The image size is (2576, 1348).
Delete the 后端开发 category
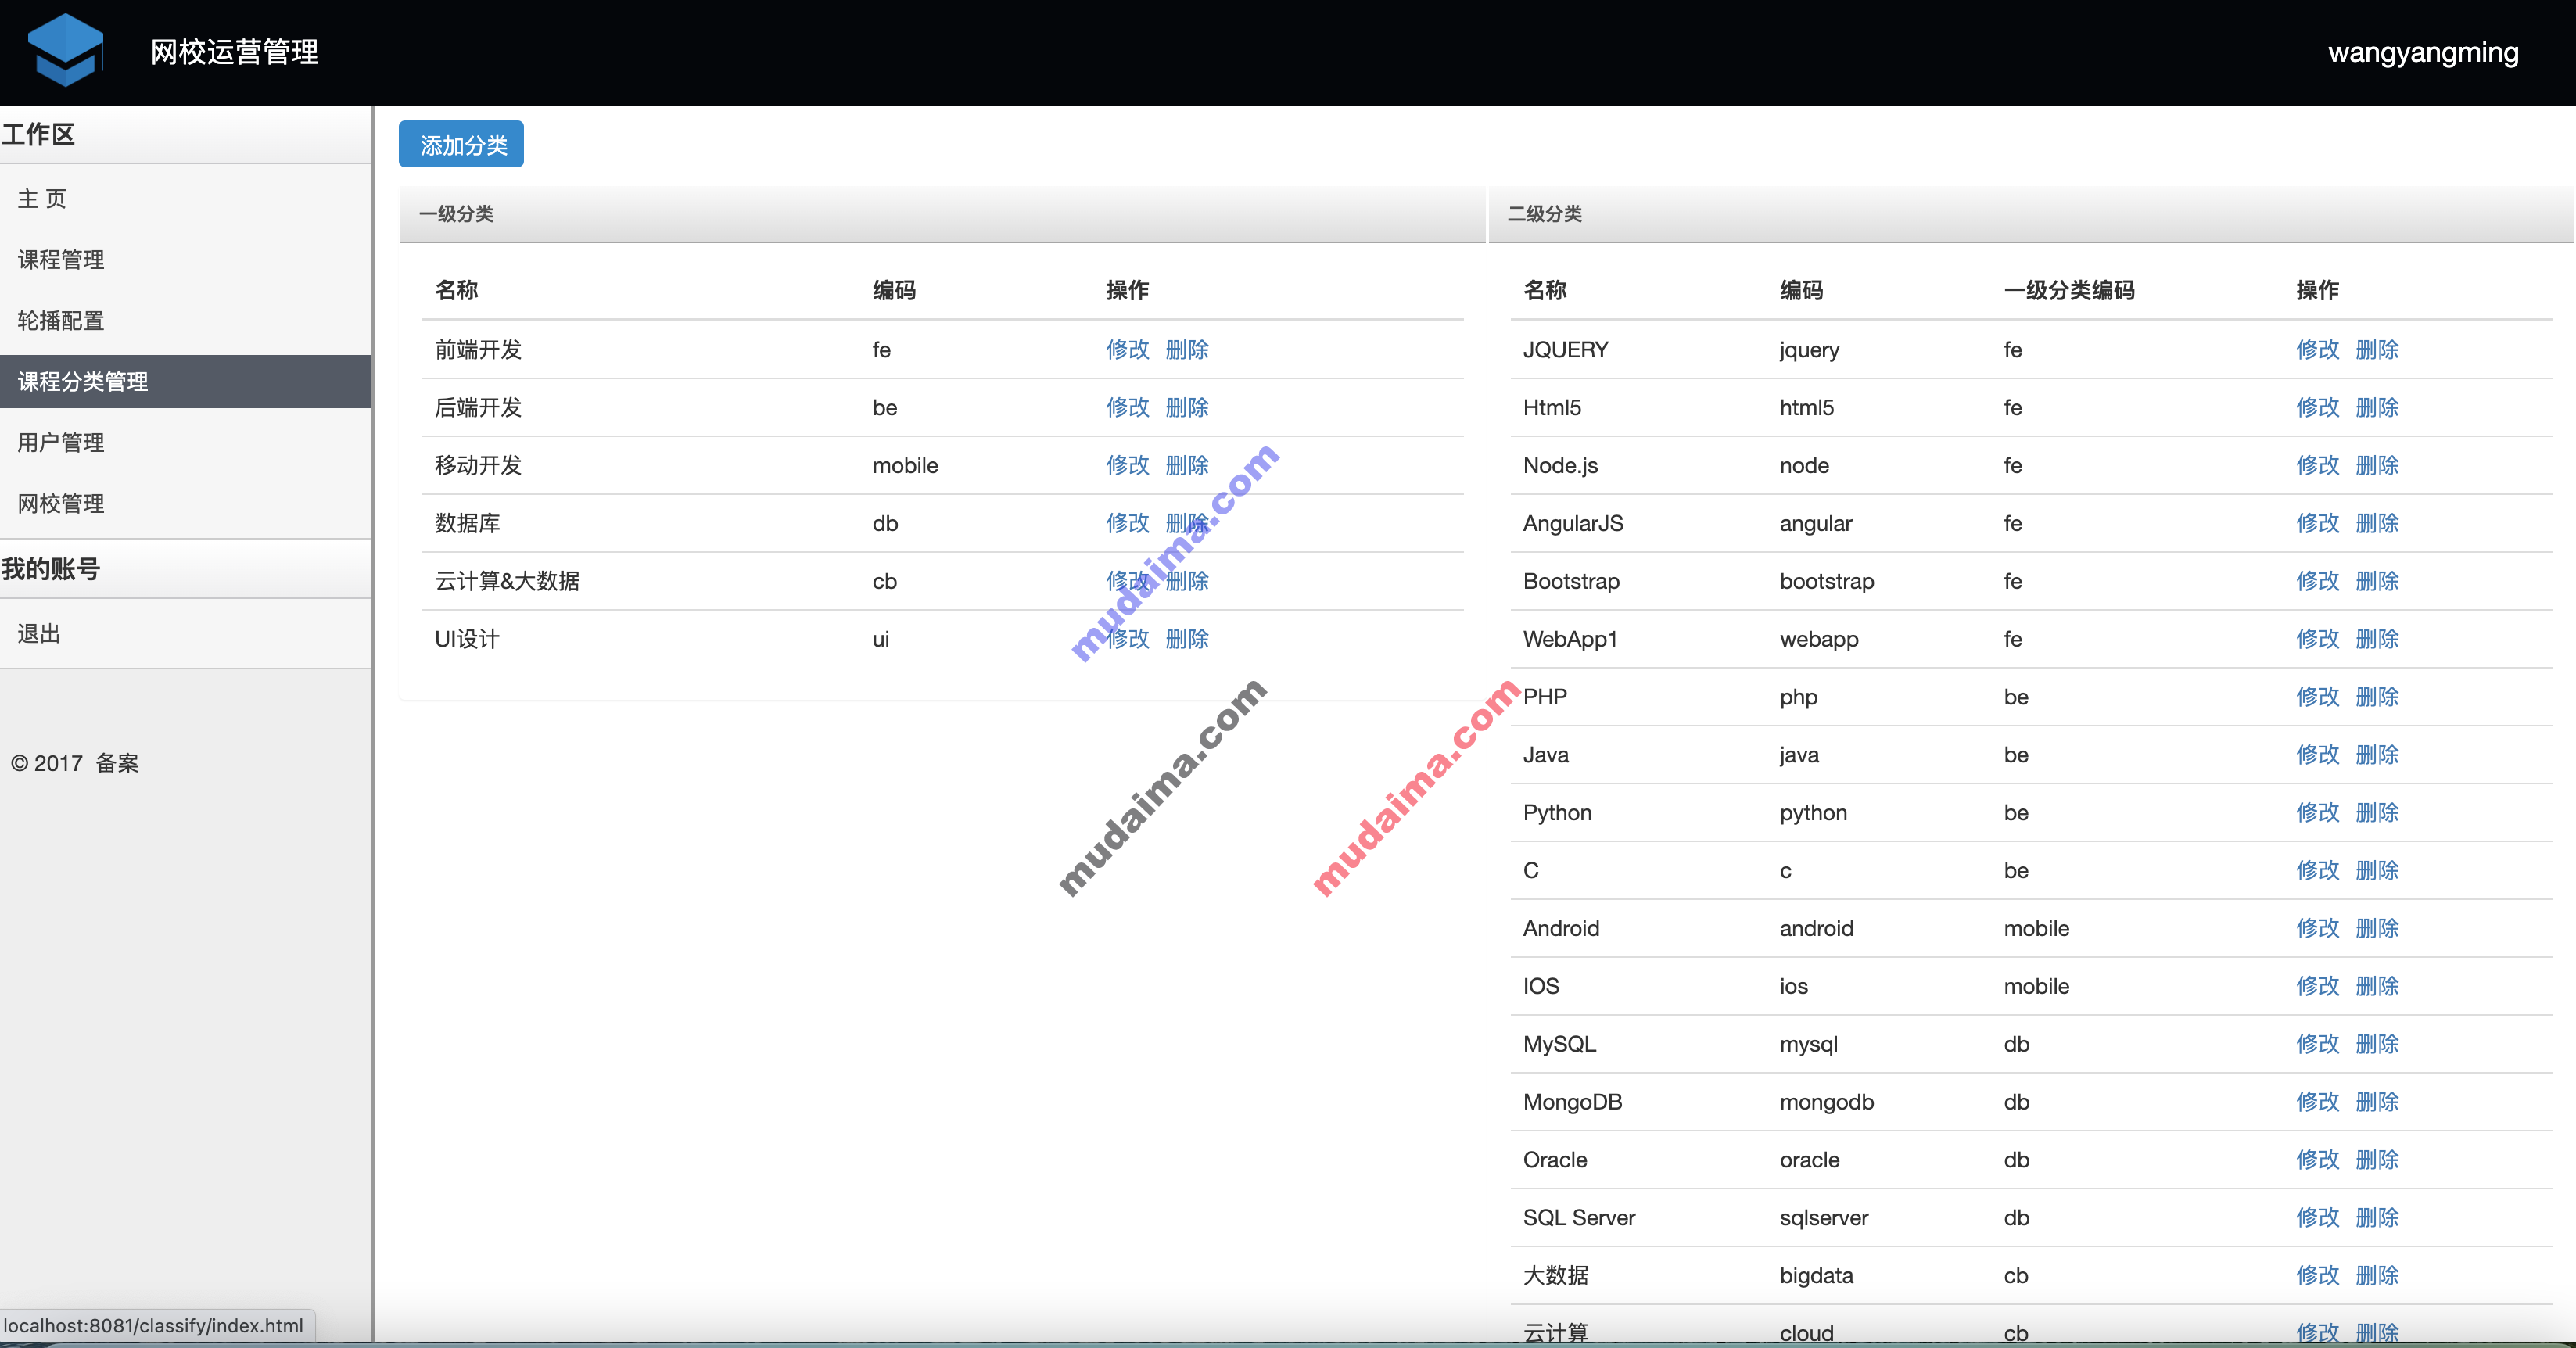tap(1187, 408)
